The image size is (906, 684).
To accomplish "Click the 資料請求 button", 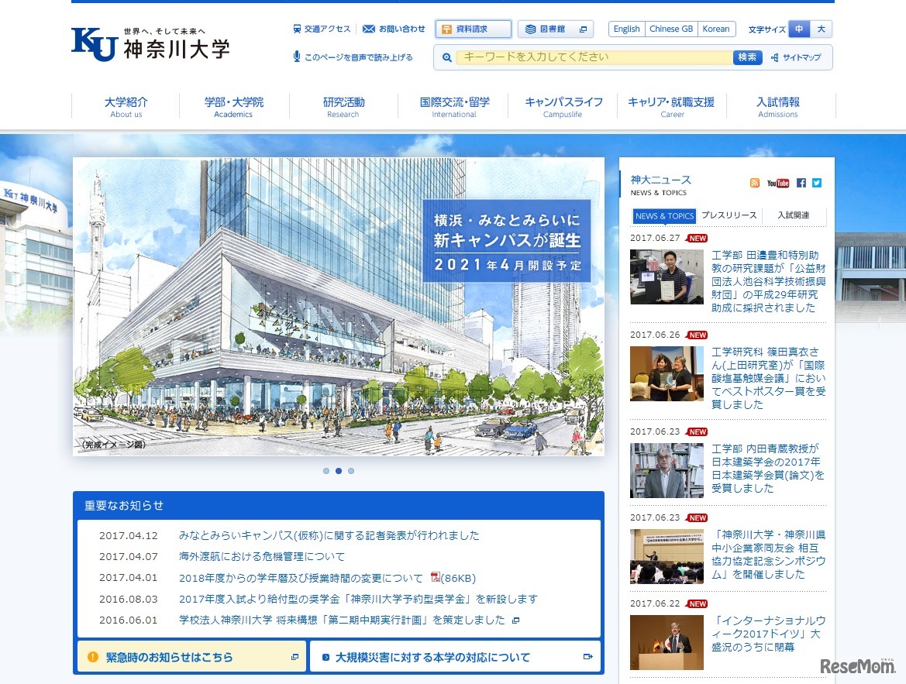I will 473,29.
